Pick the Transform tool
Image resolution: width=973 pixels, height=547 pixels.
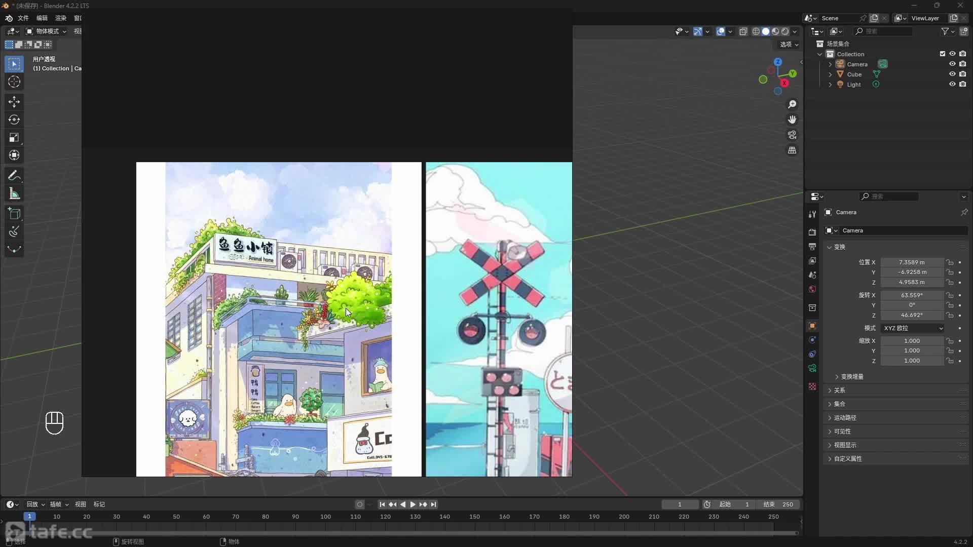(x=14, y=155)
